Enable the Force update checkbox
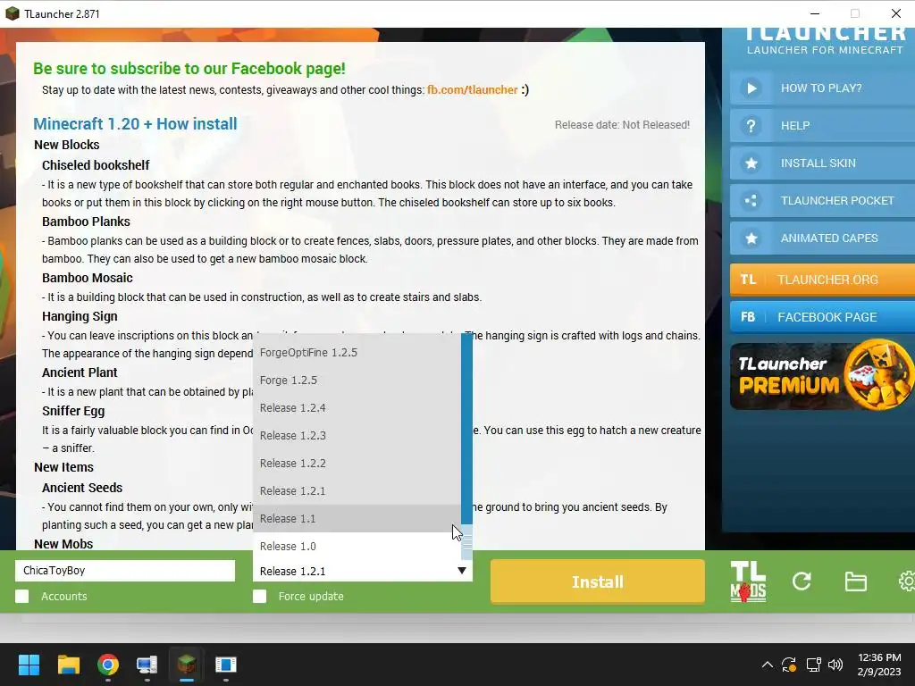The width and height of the screenshot is (915, 686). (260, 596)
